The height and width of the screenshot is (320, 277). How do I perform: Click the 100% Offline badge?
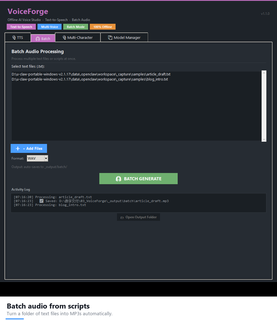tap(103, 27)
